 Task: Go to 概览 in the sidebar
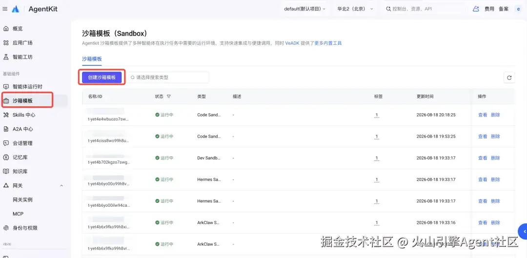pos(18,29)
